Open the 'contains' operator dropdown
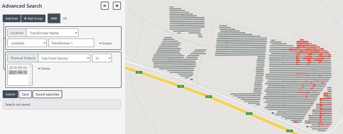This screenshot has height=134, width=343. pos(27,43)
